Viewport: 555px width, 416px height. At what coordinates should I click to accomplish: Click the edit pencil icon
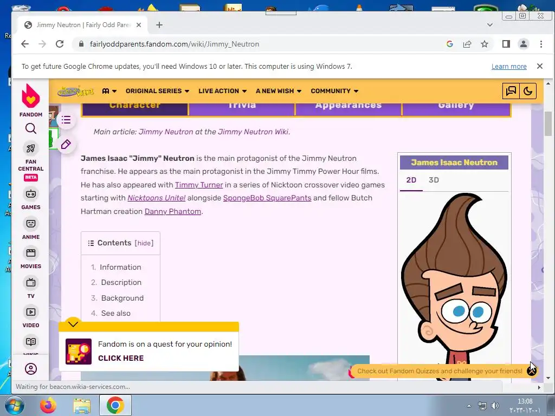[66, 144]
